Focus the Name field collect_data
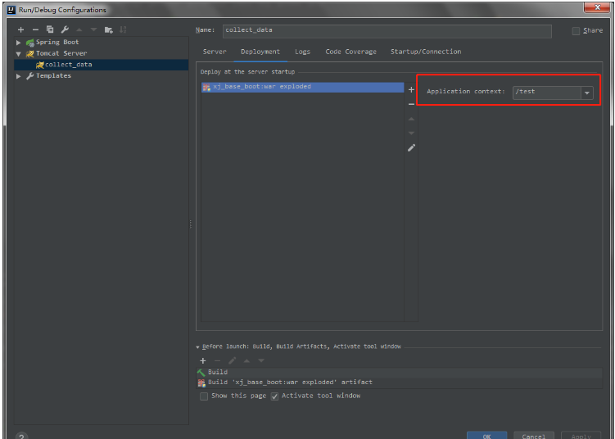615x439 pixels. (x=387, y=31)
